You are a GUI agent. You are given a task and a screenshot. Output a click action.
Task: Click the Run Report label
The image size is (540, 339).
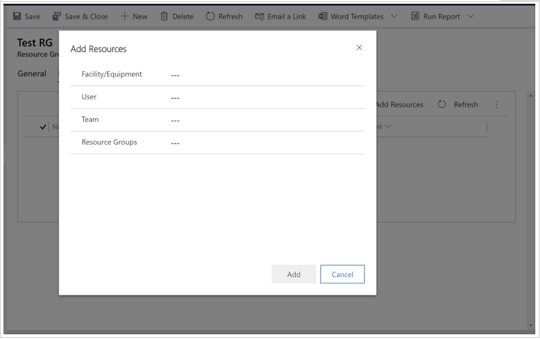[442, 17]
